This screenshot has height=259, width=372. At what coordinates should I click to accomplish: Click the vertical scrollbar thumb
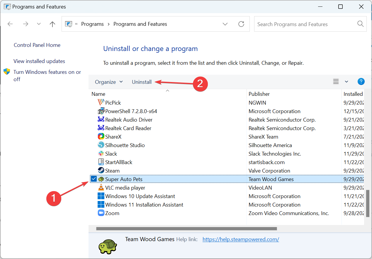(x=368, y=204)
